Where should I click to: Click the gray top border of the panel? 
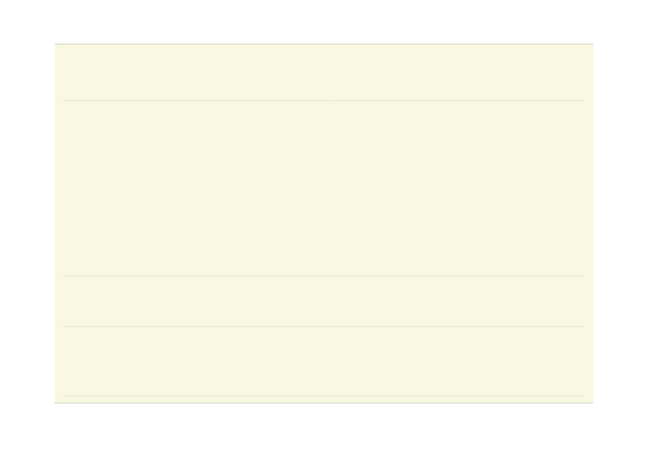(324, 43)
